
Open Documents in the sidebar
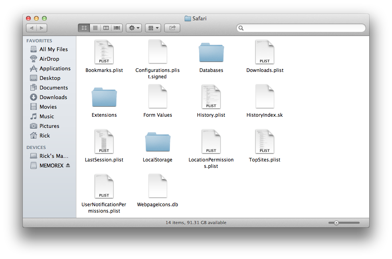pos(49,88)
